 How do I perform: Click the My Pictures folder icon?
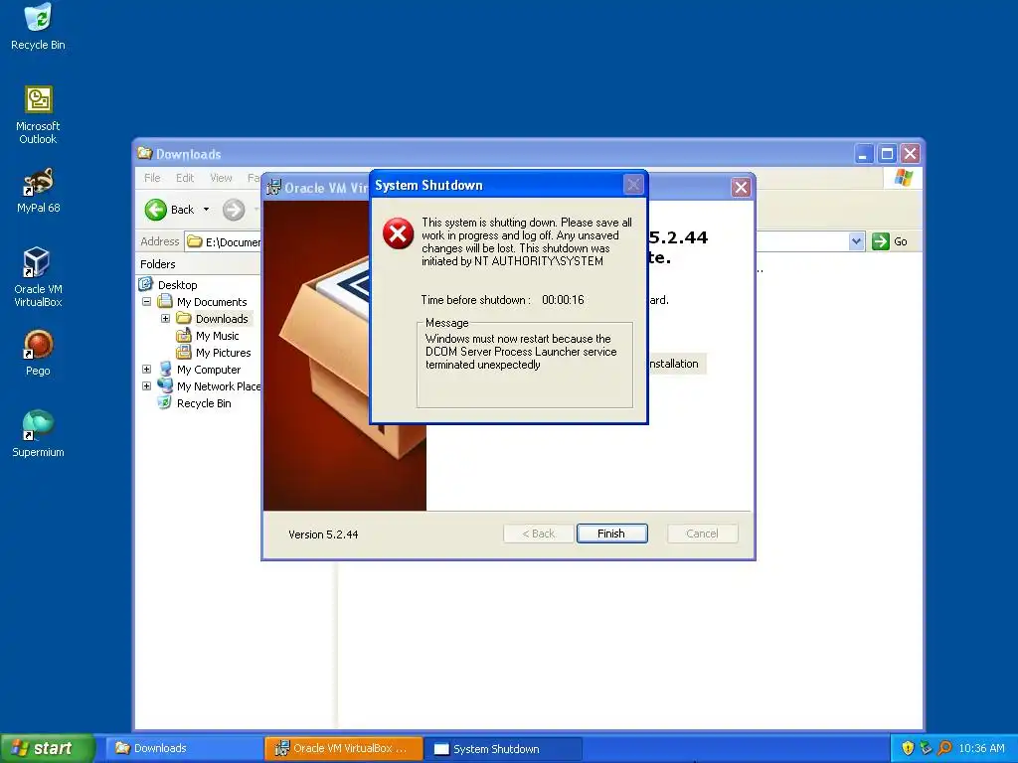pos(184,353)
